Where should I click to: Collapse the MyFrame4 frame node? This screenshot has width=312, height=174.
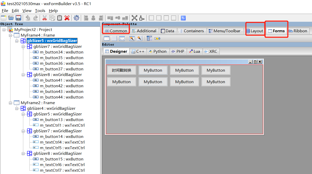(x=10, y=35)
